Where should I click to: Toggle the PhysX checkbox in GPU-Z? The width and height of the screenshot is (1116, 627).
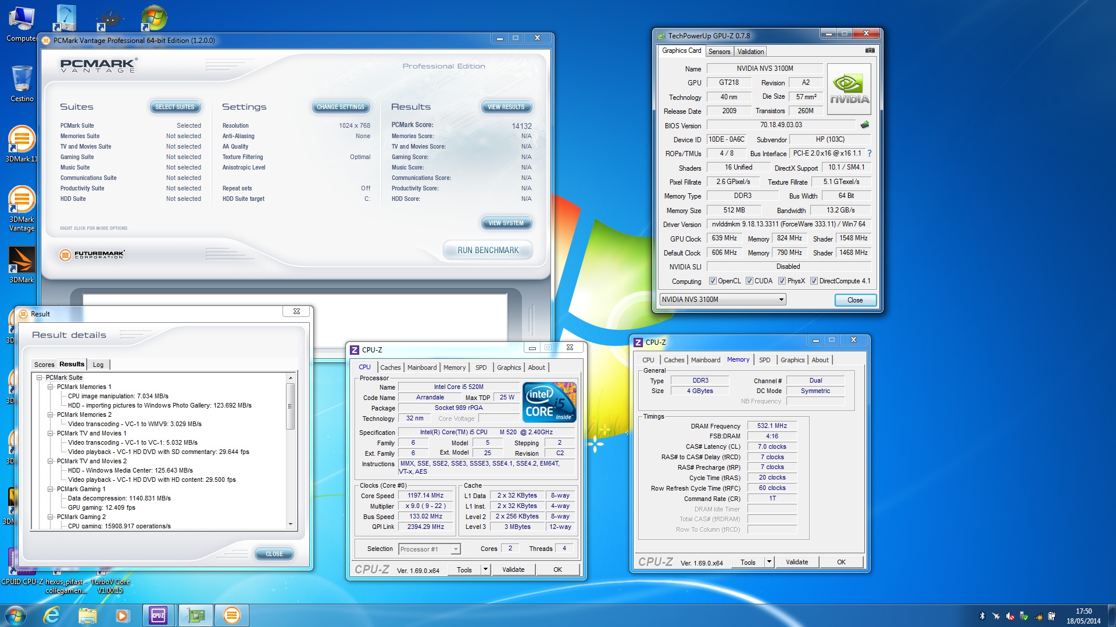[x=782, y=281]
